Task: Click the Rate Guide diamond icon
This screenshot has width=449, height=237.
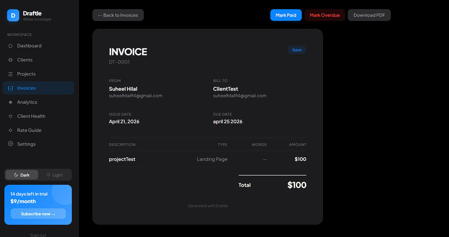Action: point(11,130)
